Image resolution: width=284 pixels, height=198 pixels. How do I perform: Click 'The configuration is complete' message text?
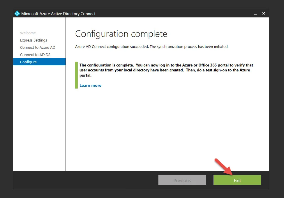pos(166,70)
